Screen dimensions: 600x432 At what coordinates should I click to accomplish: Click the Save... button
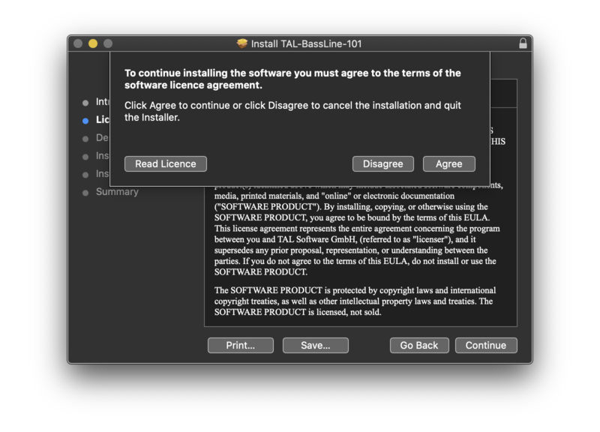tap(315, 345)
